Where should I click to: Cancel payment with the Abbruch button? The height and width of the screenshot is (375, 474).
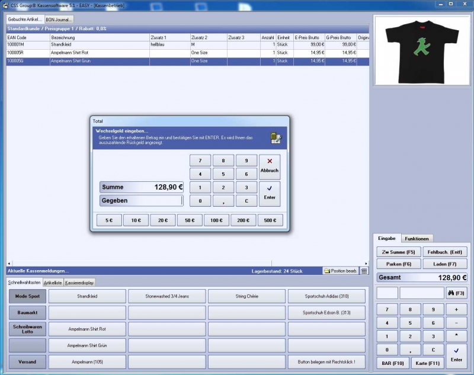point(270,167)
